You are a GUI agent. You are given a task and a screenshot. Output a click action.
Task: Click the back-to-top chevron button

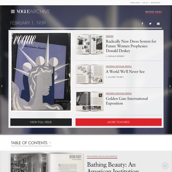(165, 166)
